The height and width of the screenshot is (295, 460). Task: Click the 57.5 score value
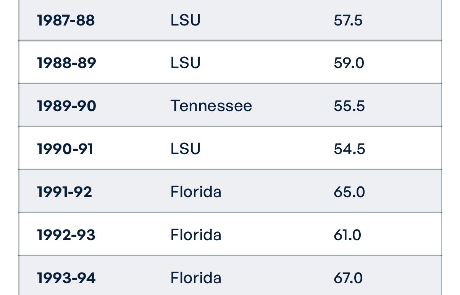(348, 20)
